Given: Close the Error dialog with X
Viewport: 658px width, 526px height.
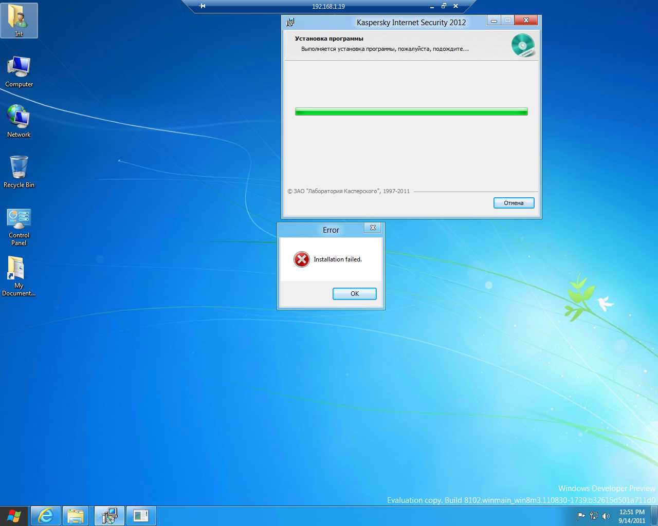Looking at the screenshot, I should (373, 228).
